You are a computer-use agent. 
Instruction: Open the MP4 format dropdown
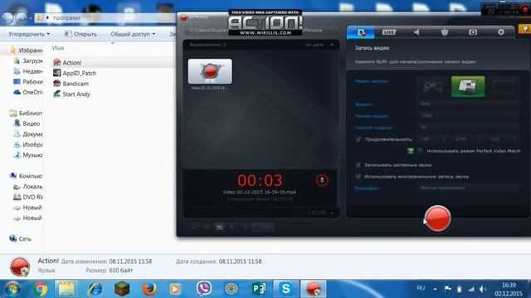point(468,103)
